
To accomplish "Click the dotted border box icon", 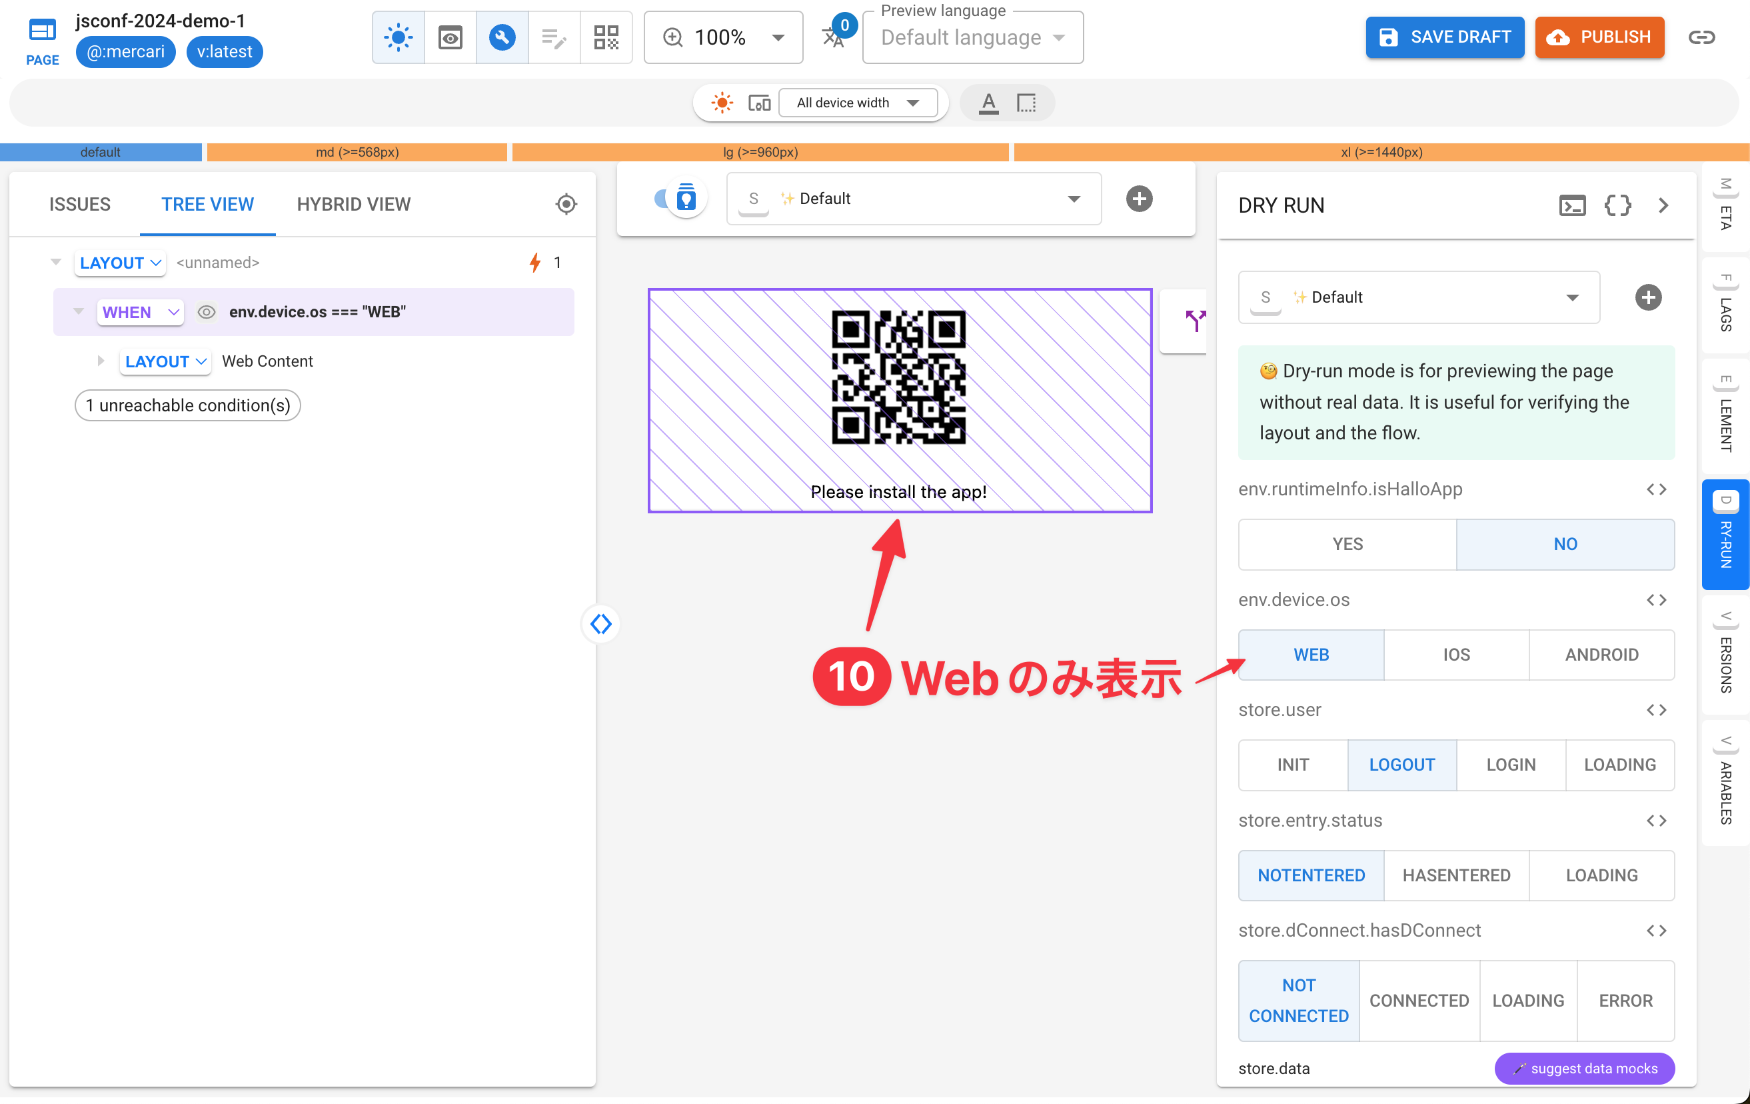I will 1026,103.
